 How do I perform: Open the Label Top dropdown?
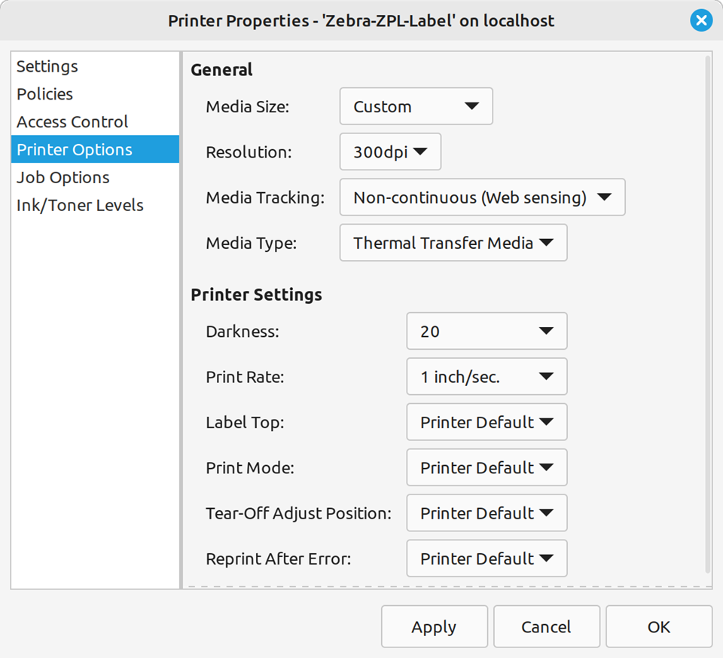[486, 422]
